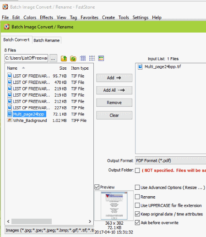Click the favorites folder icon in the toolbar

(x=73, y=58)
